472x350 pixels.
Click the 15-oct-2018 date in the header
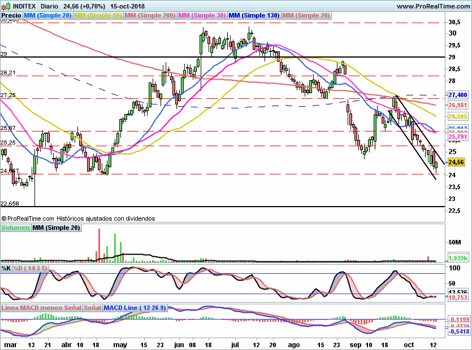[127, 6]
